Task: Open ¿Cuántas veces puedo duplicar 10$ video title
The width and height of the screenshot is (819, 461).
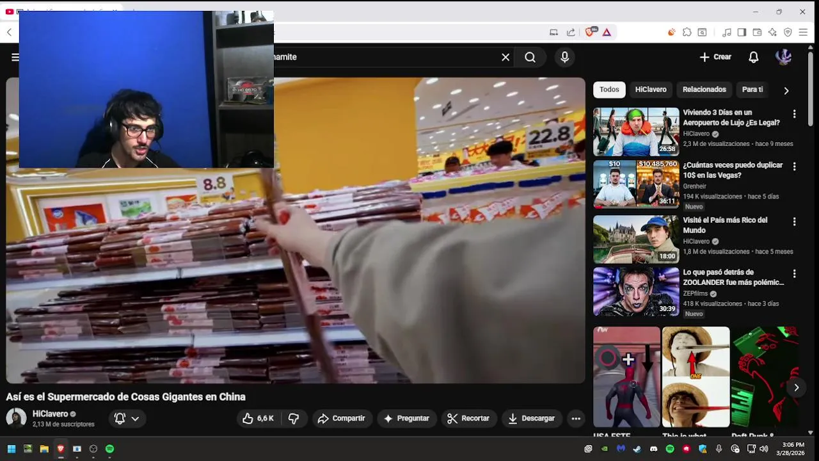Action: 733,170
